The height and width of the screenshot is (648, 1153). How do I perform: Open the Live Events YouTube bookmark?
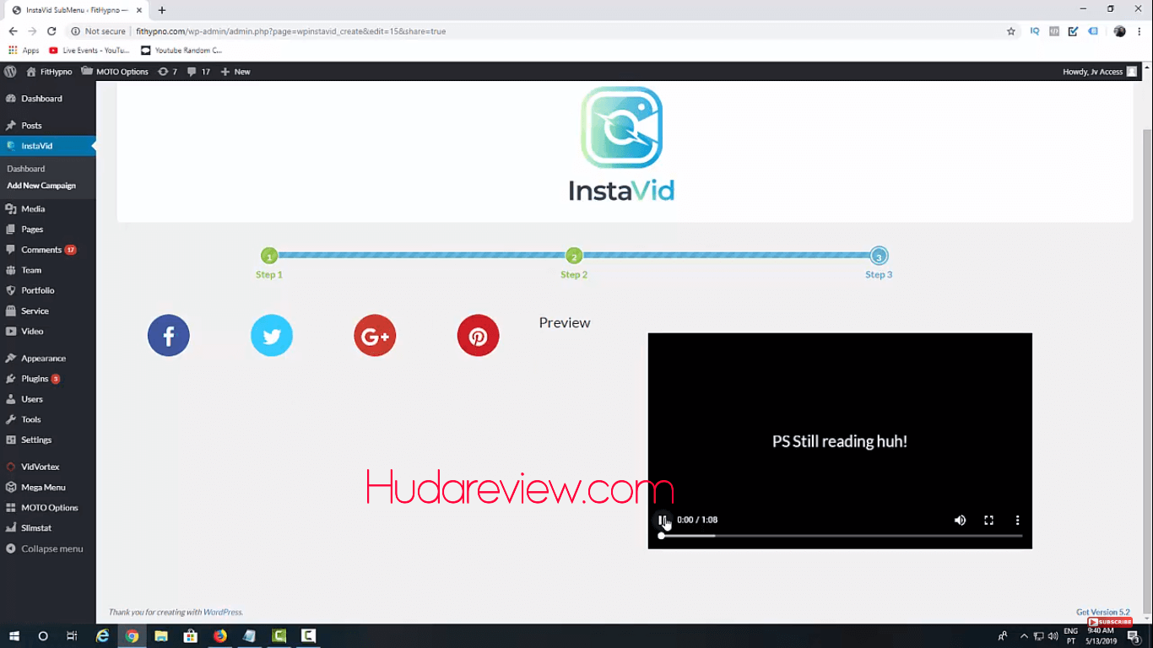[x=89, y=51]
